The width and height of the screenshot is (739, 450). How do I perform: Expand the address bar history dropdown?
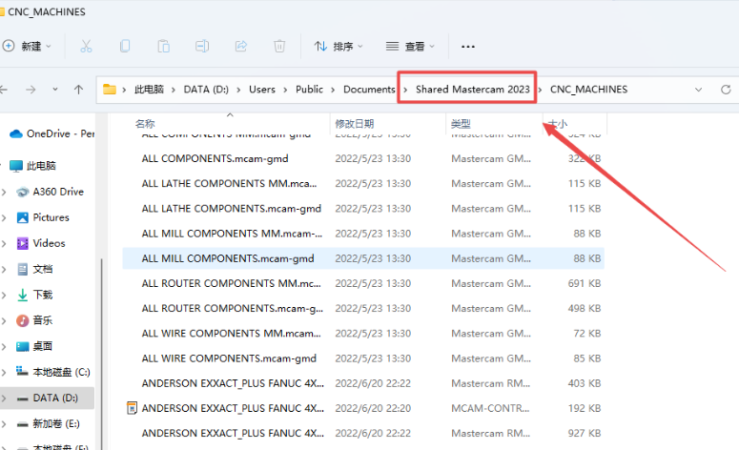699,90
